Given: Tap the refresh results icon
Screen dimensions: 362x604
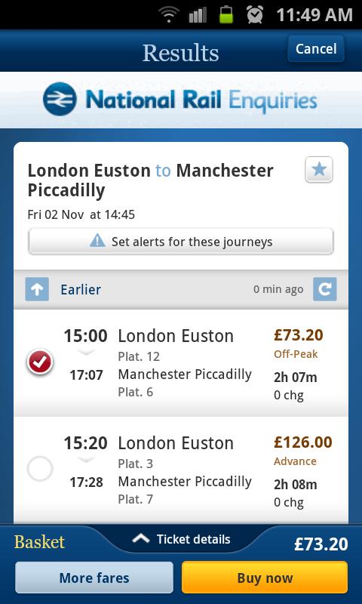Looking at the screenshot, I should (325, 289).
